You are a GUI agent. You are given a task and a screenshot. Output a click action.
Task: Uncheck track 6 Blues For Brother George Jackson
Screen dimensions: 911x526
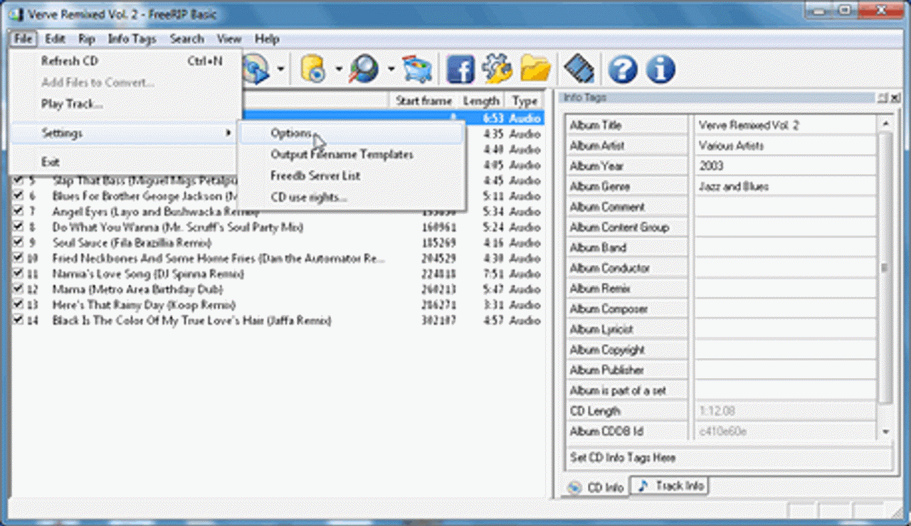[x=19, y=196]
